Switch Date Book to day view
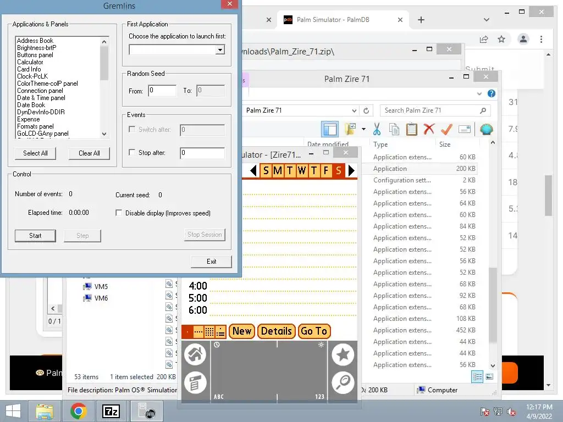Viewport: 563px width, 422px height. coord(188,331)
